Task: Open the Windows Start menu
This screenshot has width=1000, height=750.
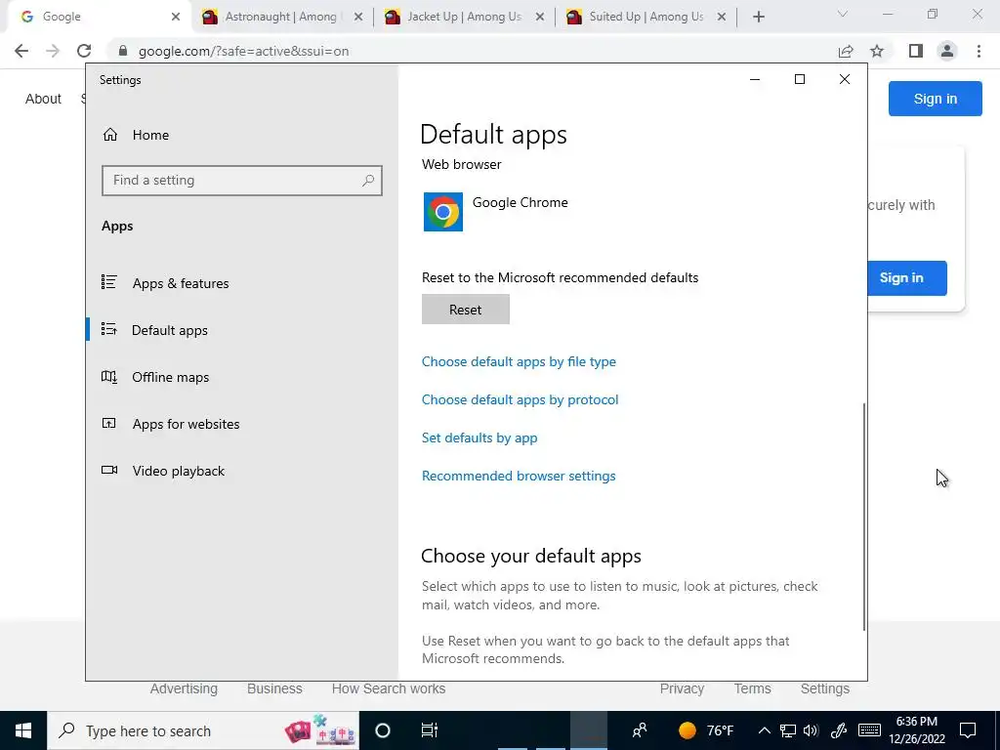Action: (23, 730)
